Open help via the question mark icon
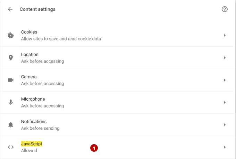 [225, 9]
